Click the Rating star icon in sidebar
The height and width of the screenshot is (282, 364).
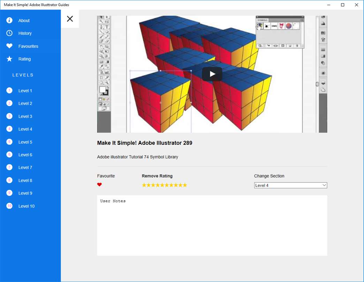9,59
